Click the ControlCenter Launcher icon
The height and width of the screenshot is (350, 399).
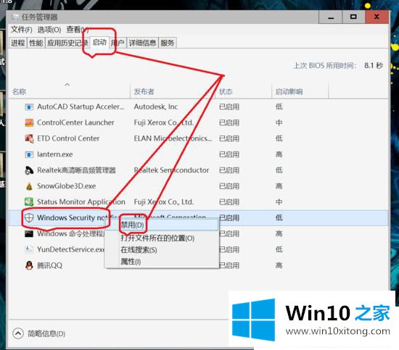point(29,122)
